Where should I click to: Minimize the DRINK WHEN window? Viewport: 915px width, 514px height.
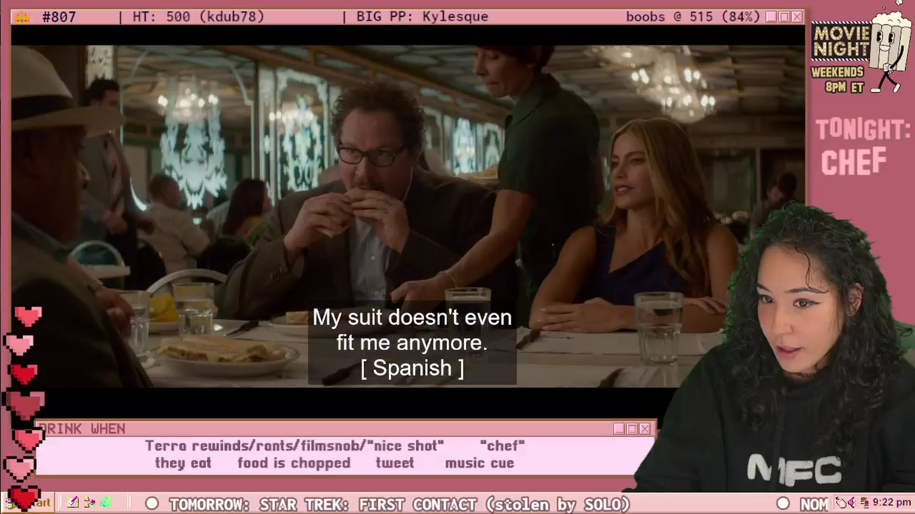(619, 429)
